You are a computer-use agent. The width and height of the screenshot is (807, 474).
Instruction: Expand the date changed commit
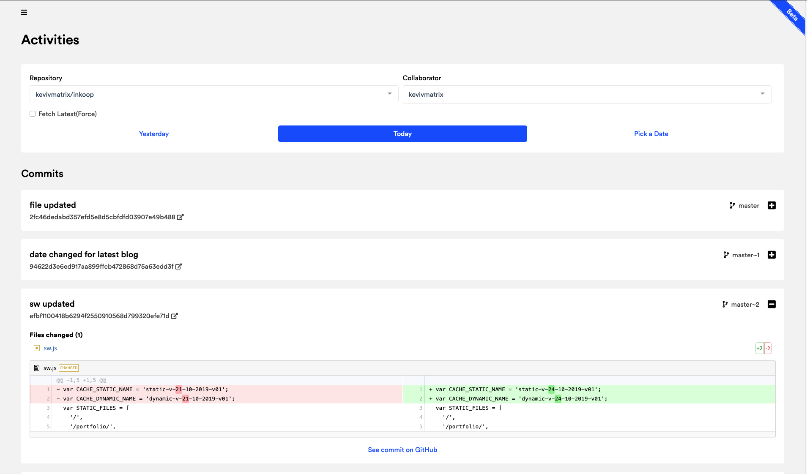(771, 255)
